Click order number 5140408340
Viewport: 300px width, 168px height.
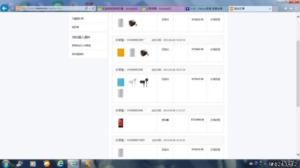click(x=135, y=111)
